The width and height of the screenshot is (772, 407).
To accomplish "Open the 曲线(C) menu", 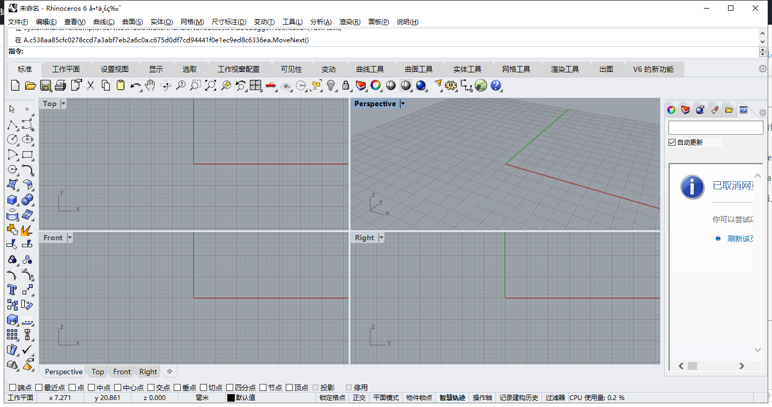I will (x=104, y=22).
